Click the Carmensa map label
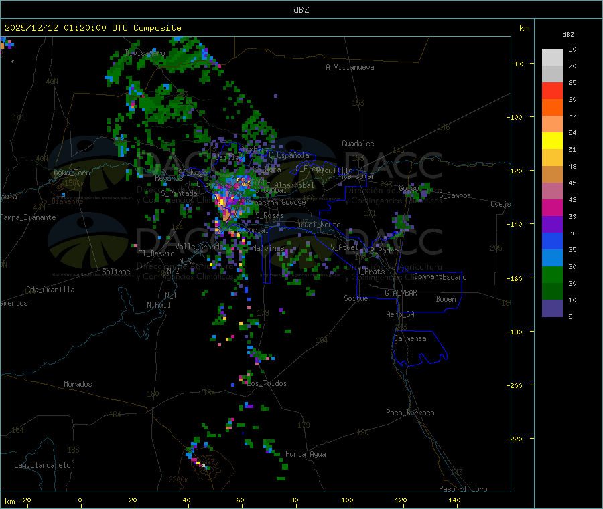603x509 pixels. [410, 338]
